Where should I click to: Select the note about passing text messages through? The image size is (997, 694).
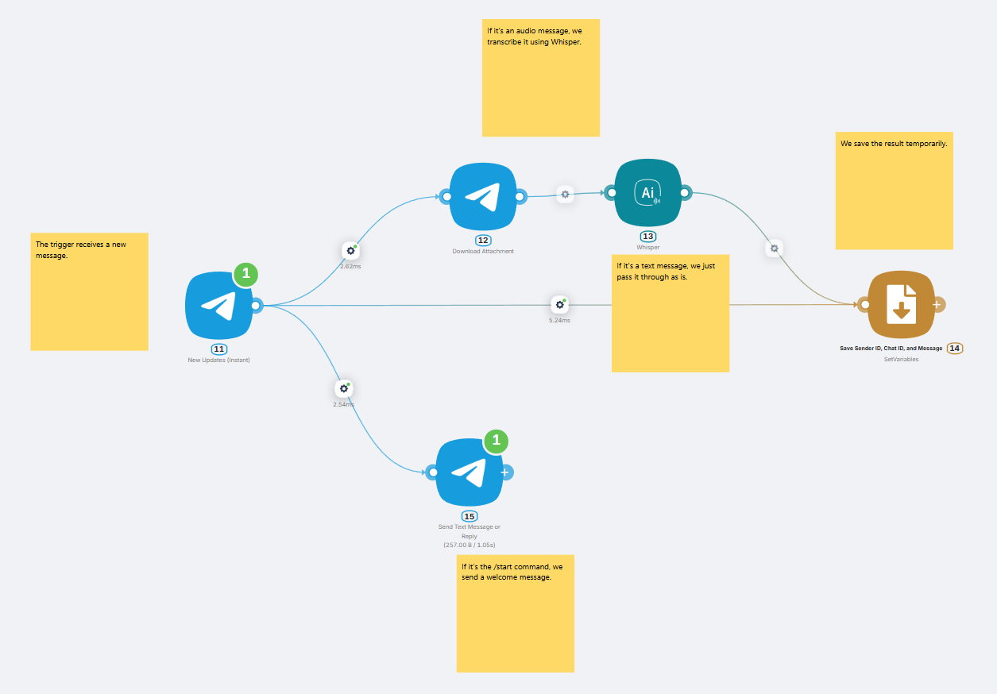[670, 313]
